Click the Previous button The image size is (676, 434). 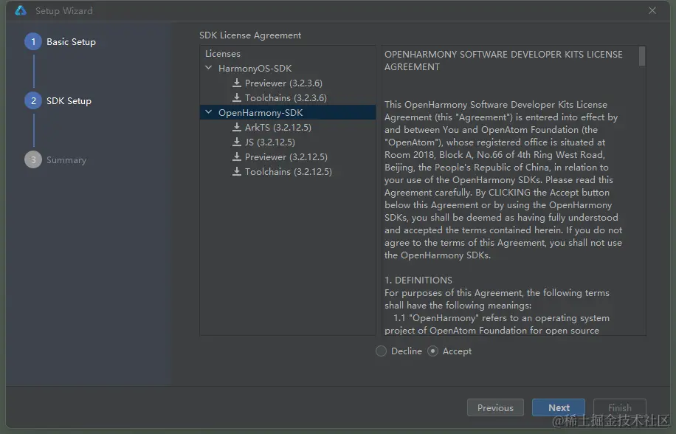coord(495,407)
